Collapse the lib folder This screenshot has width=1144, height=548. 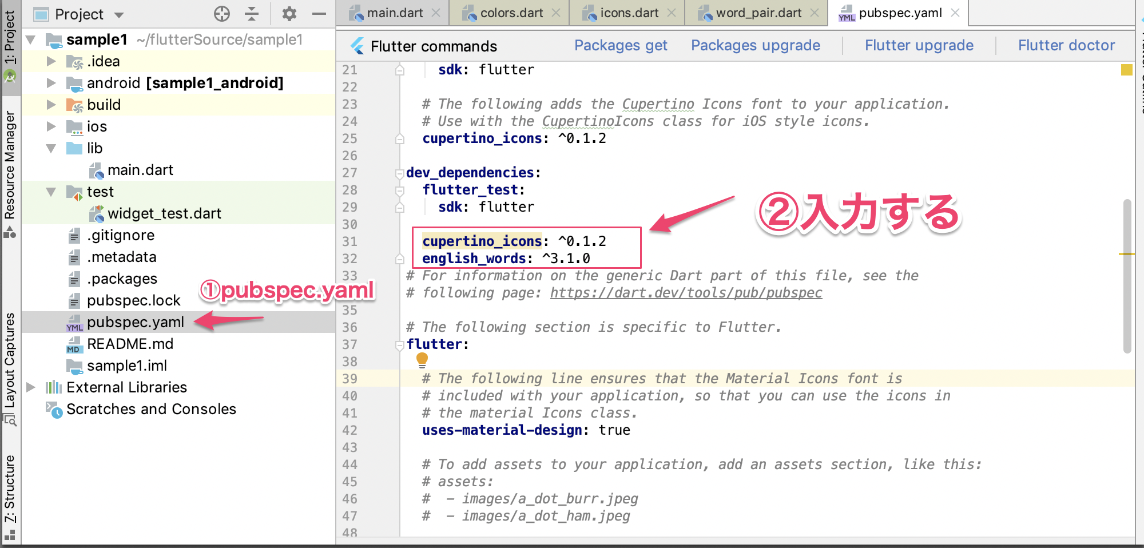(51, 148)
